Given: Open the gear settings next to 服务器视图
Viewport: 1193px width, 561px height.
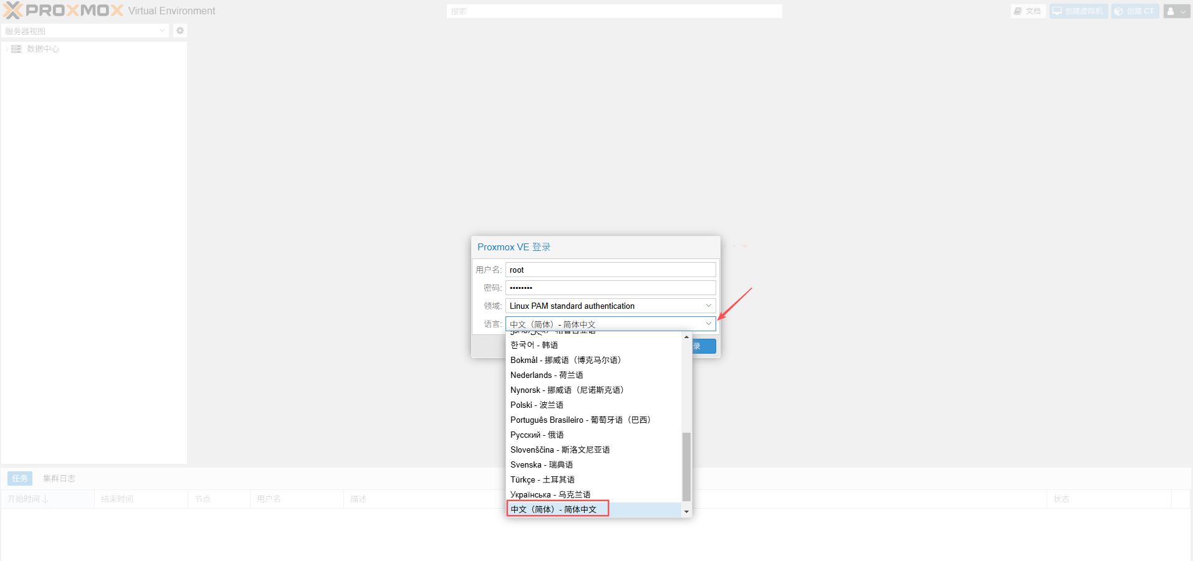Looking at the screenshot, I should point(180,31).
